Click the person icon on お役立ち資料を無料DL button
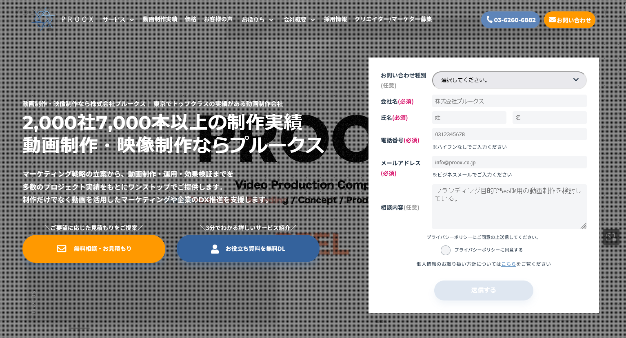This screenshot has width=626, height=338. [x=215, y=249]
